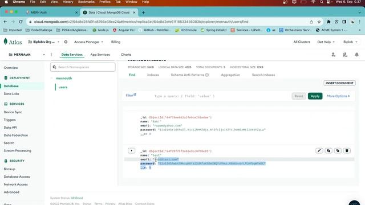This screenshot has height=205, width=365.
Task: Open the Chrome Bookmarks menu
Action: pyautogui.click(x=86, y=2)
